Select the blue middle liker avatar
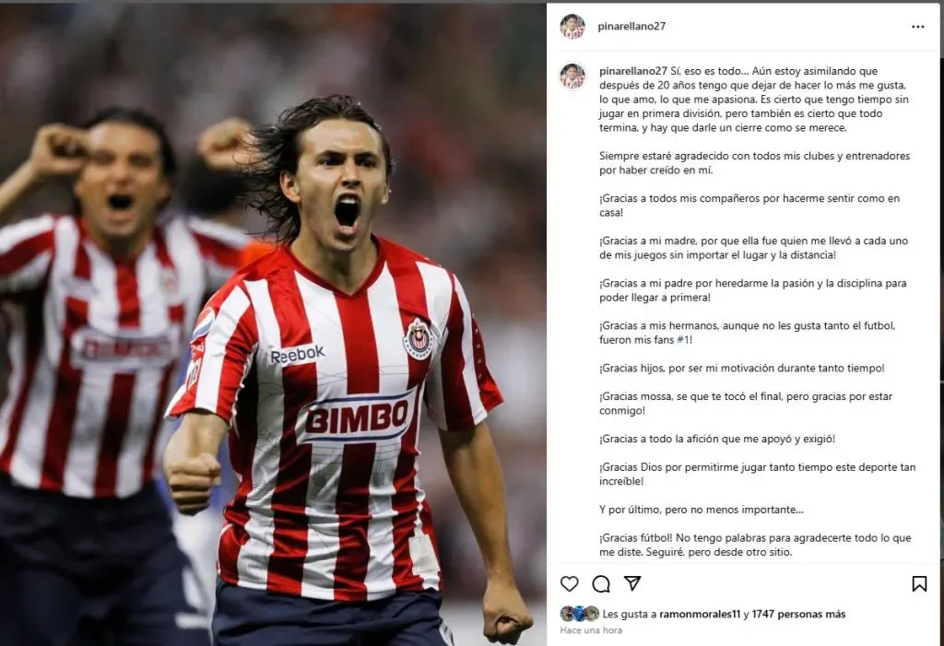The height and width of the screenshot is (646, 944). point(579,614)
